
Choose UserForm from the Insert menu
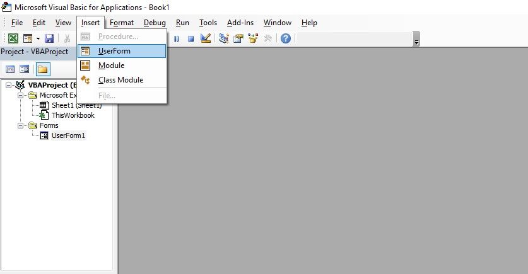click(x=122, y=51)
